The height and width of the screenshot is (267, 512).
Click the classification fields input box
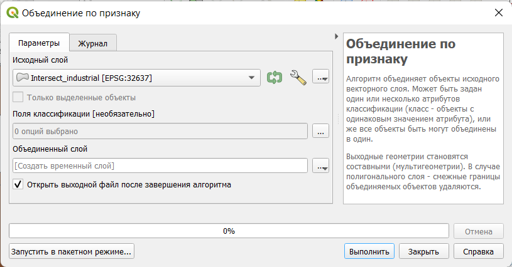pyautogui.click(x=160, y=131)
